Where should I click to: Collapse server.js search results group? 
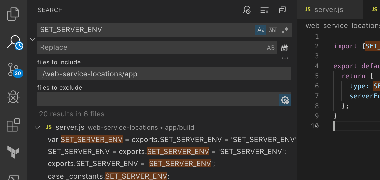click(37, 127)
